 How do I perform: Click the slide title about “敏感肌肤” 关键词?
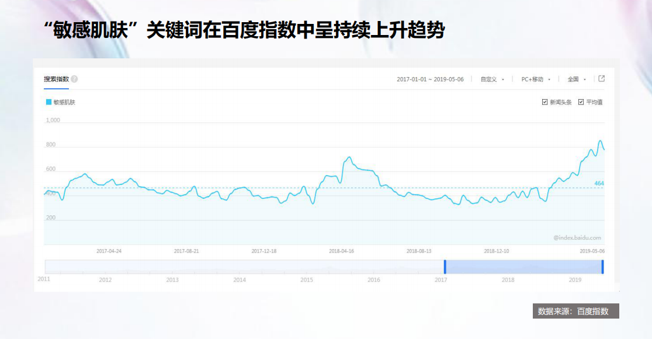[244, 30]
